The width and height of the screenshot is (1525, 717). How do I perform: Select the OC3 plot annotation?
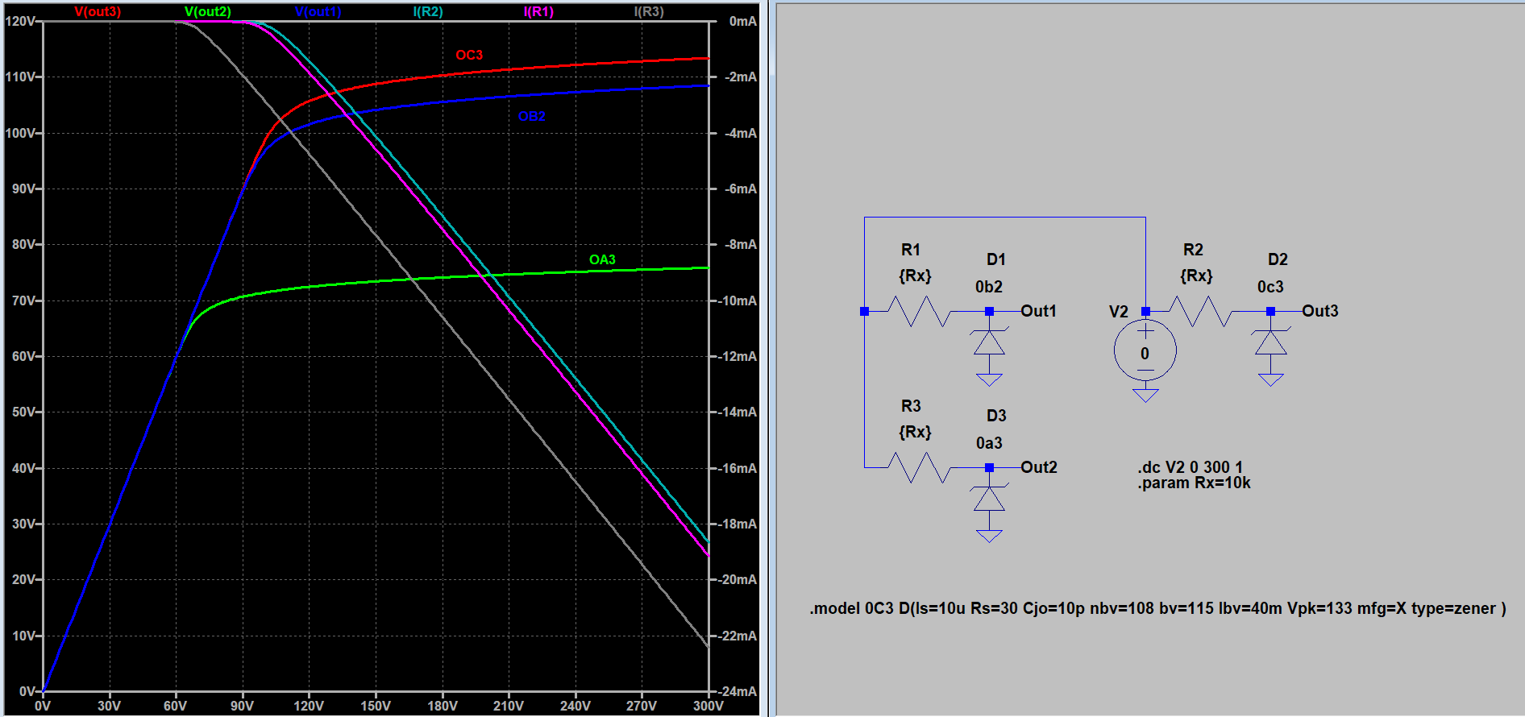(x=469, y=55)
